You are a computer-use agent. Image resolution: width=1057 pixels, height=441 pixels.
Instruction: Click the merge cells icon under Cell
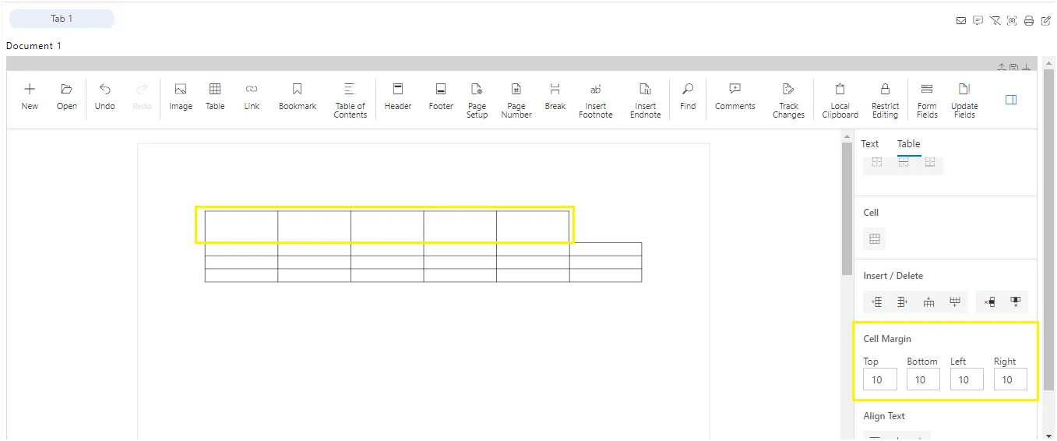875,239
